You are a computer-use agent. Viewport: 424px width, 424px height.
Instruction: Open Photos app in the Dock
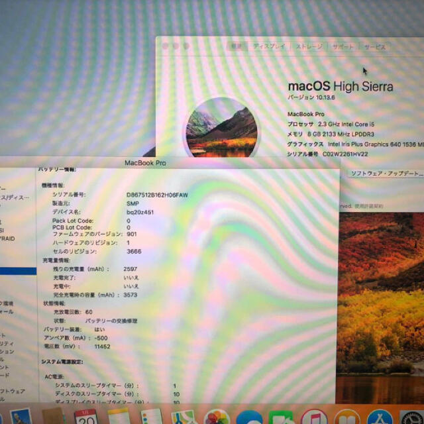(x=217, y=417)
